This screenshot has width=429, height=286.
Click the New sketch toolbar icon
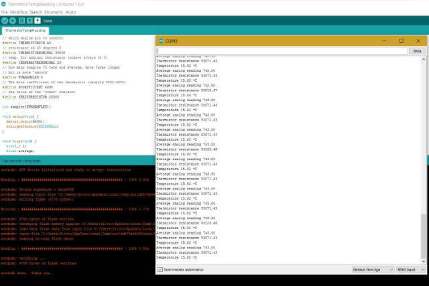(21, 21)
